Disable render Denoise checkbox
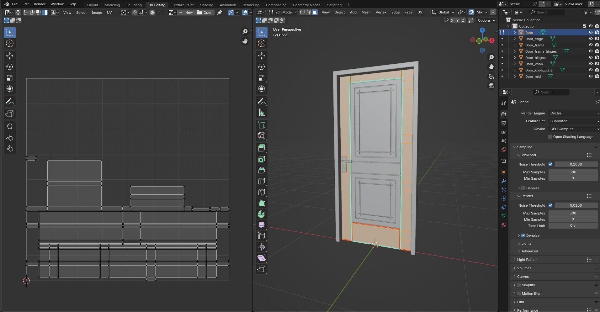The height and width of the screenshot is (312, 600). click(x=523, y=235)
